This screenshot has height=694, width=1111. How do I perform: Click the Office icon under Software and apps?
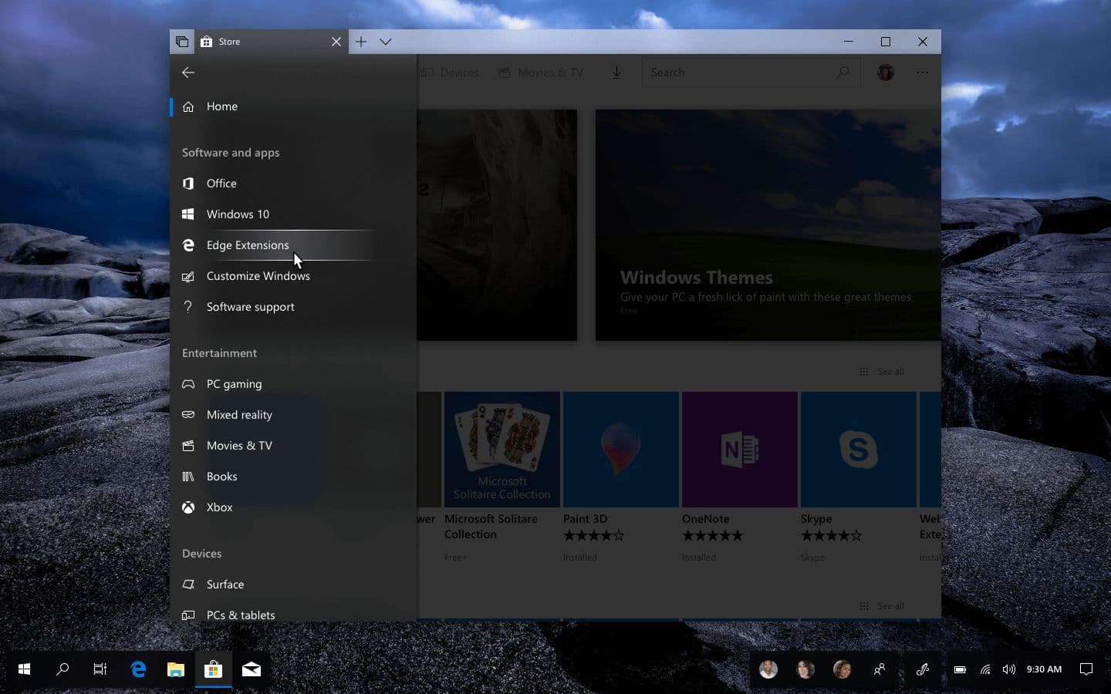188,184
